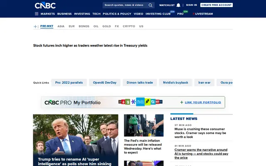Screen dimensions: 266x166
Task: Open the Stock futures inch higher headline
Action: [x=90, y=46]
